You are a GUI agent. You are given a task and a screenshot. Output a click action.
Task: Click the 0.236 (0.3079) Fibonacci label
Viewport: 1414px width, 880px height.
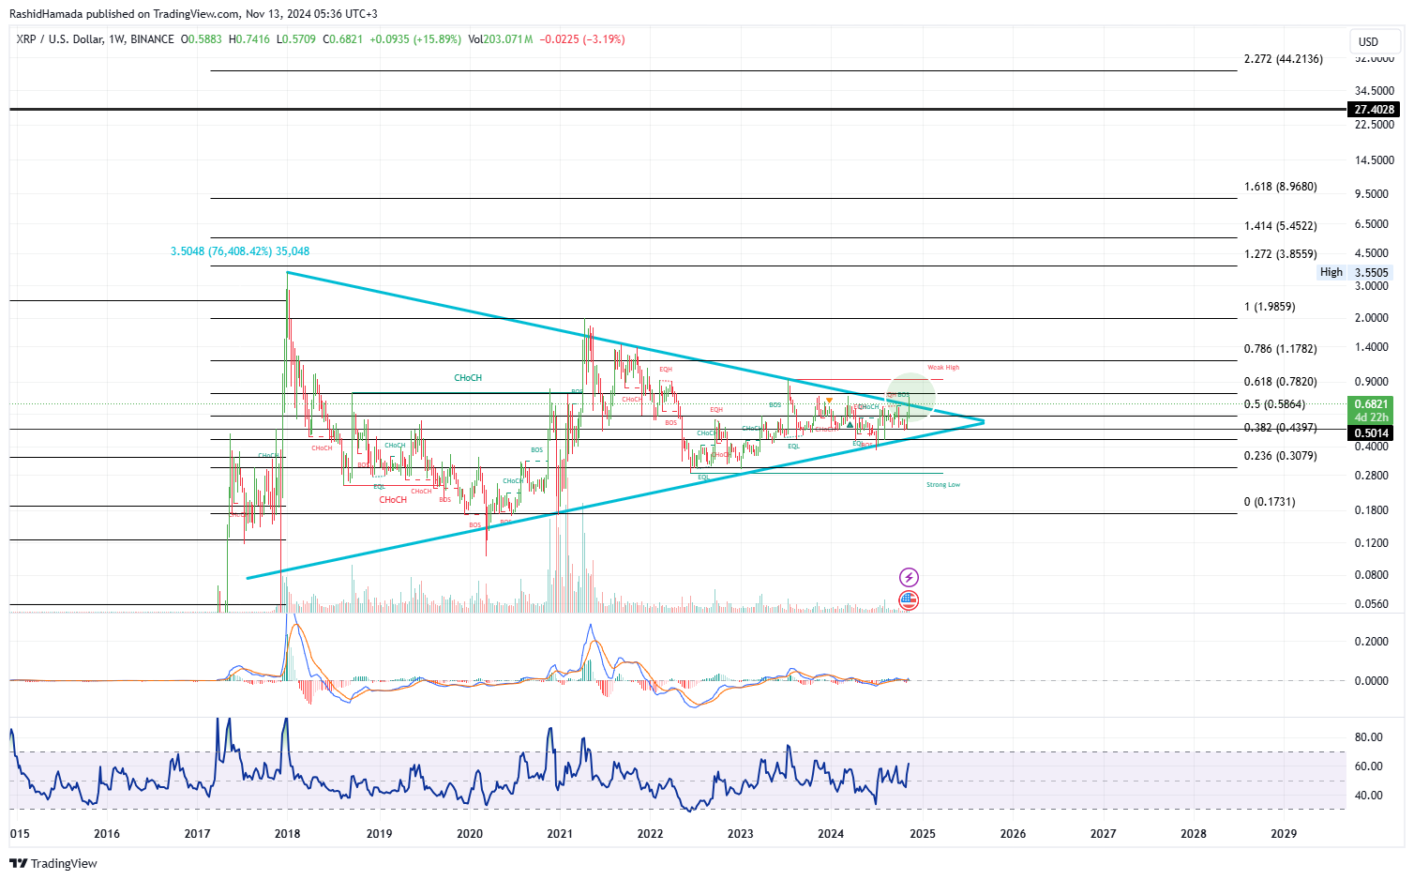(1281, 456)
